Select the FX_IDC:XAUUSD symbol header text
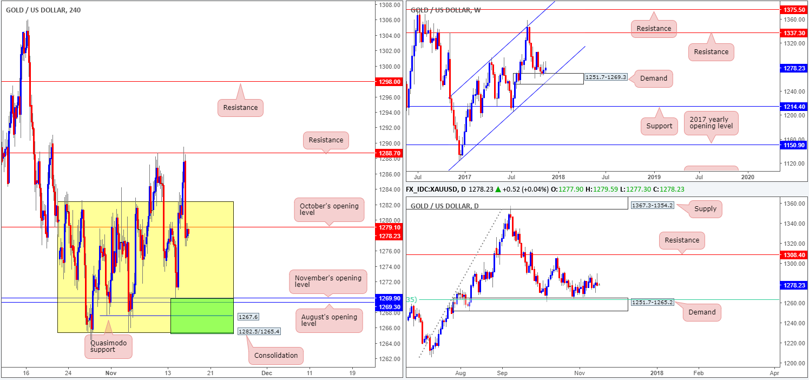The width and height of the screenshot is (809, 380). [x=436, y=188]
